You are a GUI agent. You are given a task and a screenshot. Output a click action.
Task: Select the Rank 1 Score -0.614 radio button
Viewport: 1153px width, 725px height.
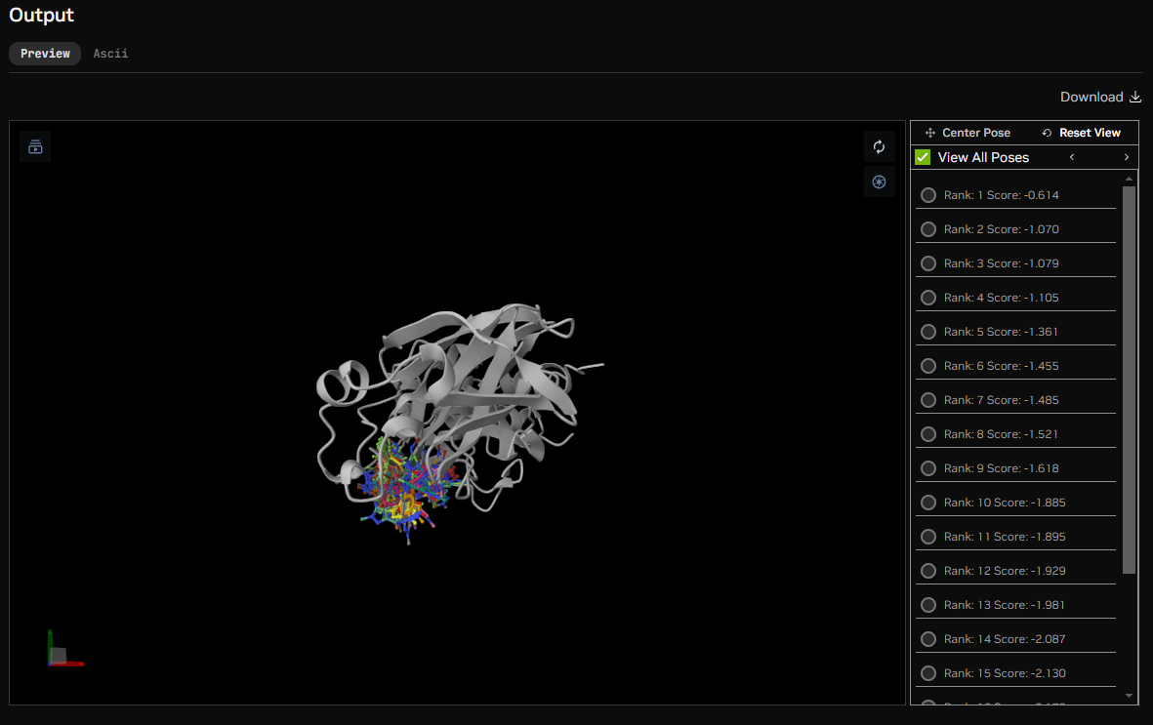[x=928, y=195]
